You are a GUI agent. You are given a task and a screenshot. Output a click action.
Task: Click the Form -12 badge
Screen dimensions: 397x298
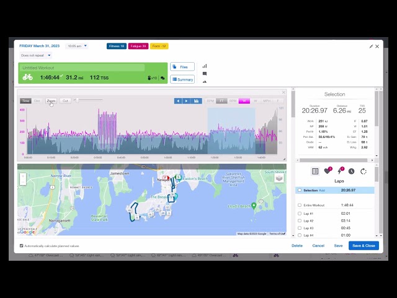[x=159, y=46]
